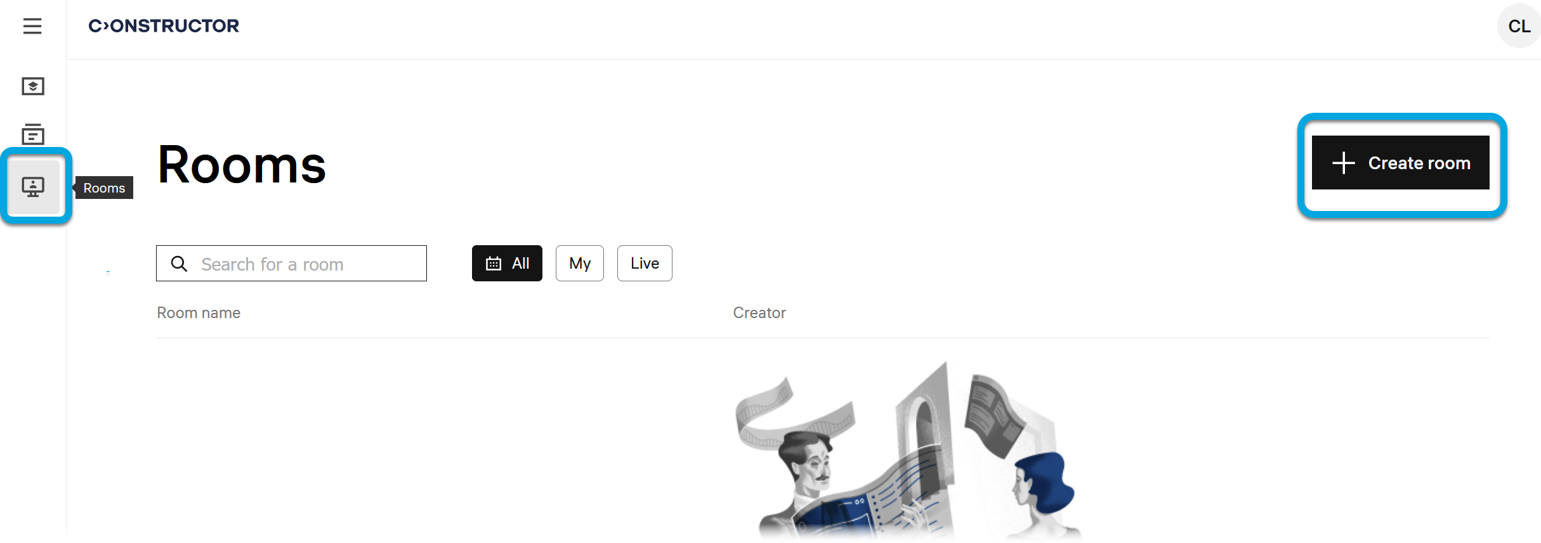Click the Create room button
Viewport: 1541px width, 543px height.
(1400, 163)
